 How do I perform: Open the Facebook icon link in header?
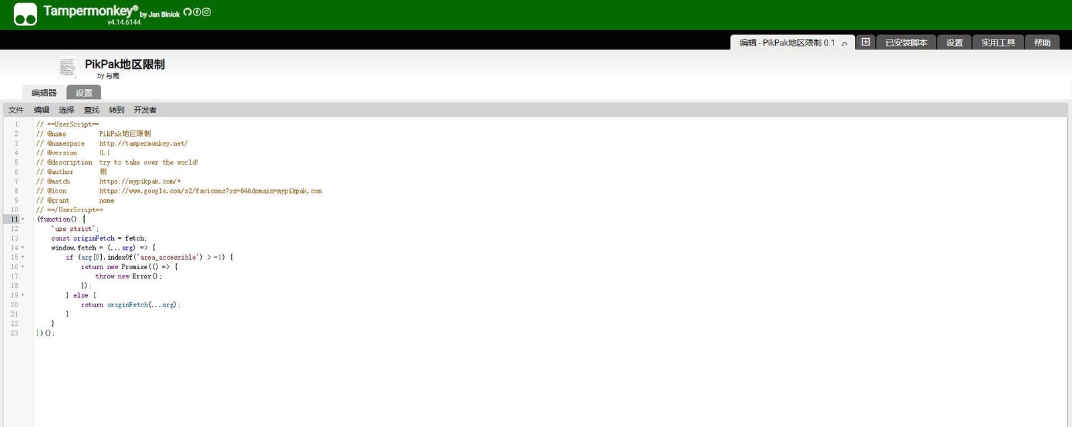(x=197, y=12)
